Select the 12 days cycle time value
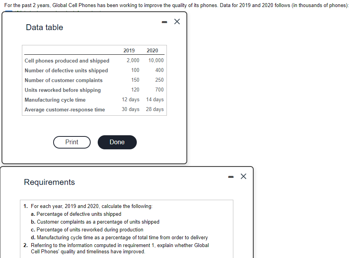 point(130,99)
